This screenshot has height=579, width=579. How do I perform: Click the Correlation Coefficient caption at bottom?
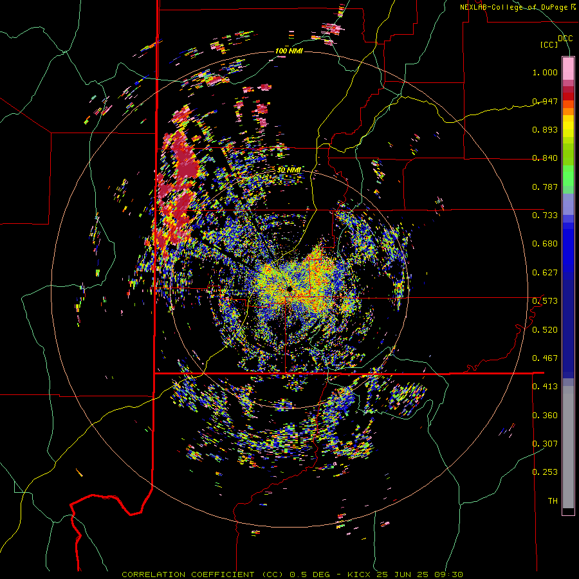(292, 574)
